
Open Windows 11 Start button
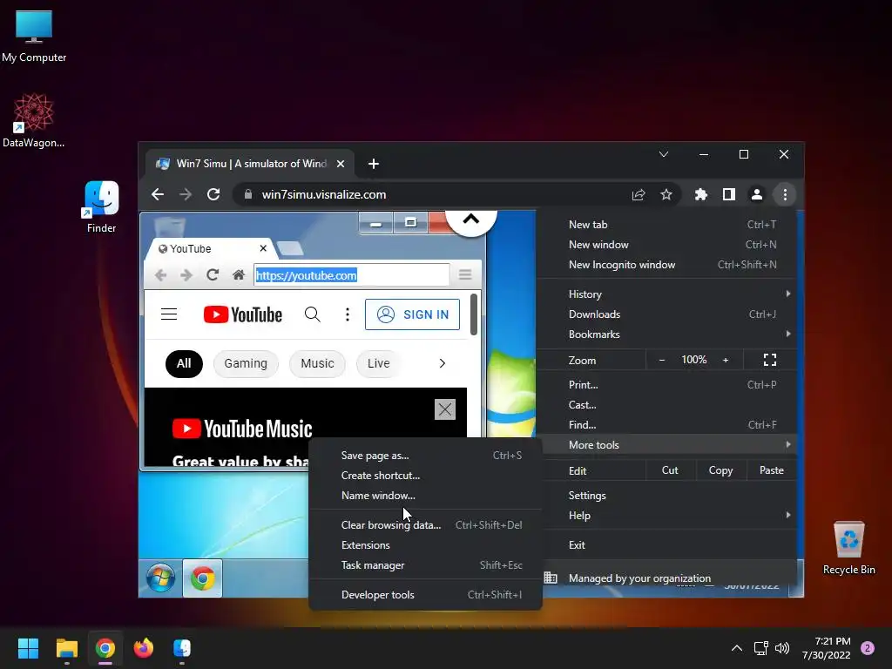pyautogui.click(x=28, y=648)
